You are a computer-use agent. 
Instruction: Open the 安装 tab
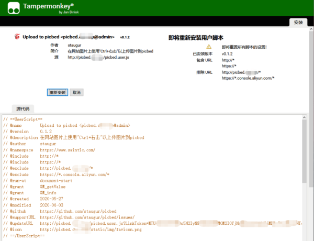298,22
